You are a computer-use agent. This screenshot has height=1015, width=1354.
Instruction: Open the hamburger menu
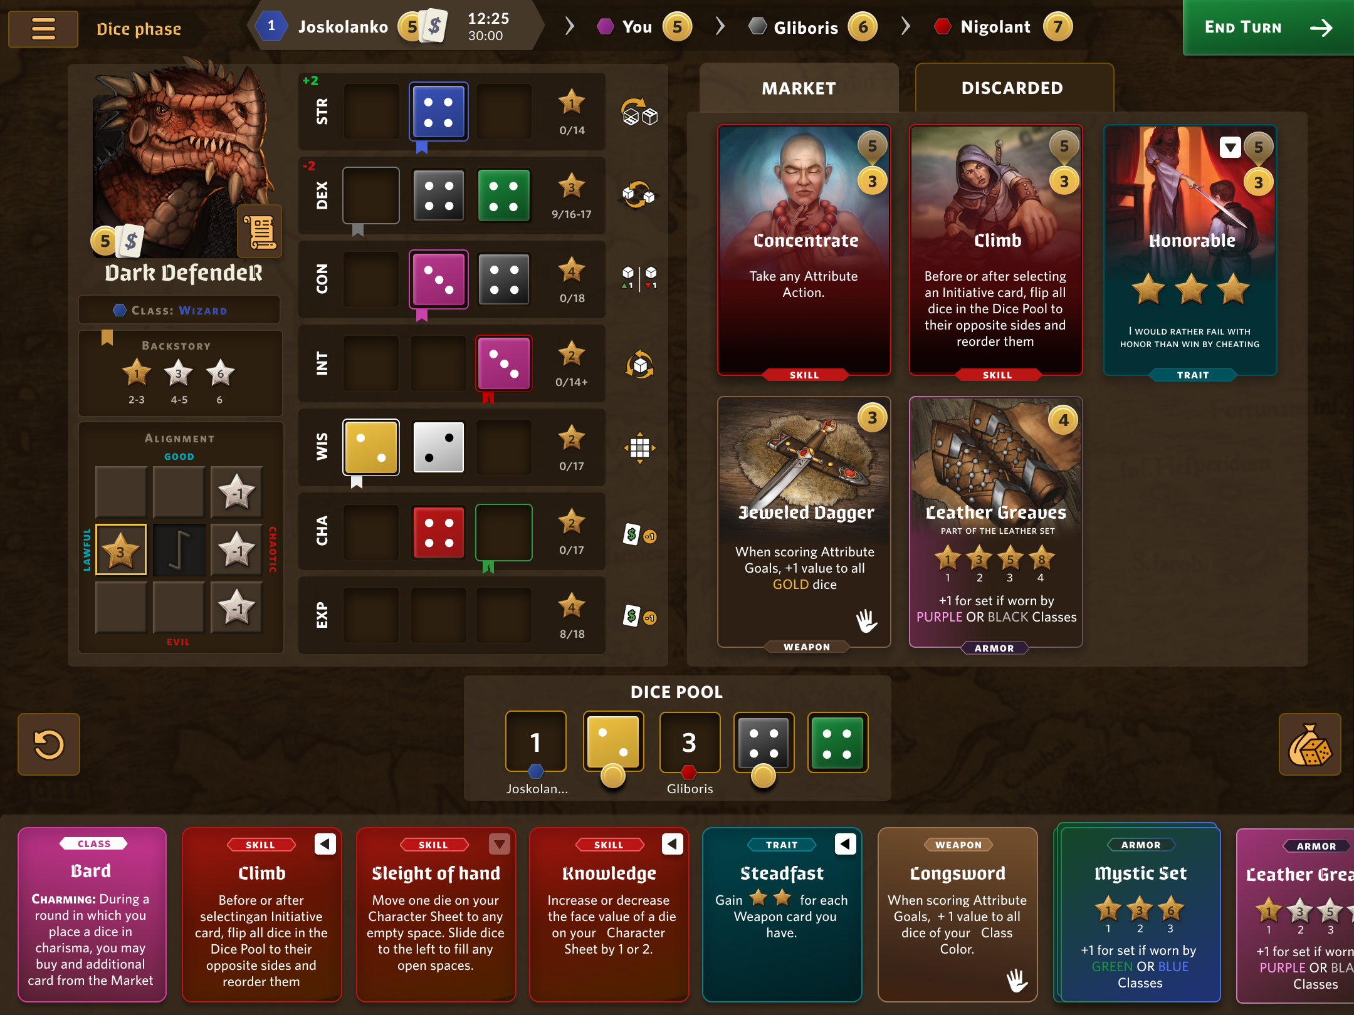[x=43, y=28]
